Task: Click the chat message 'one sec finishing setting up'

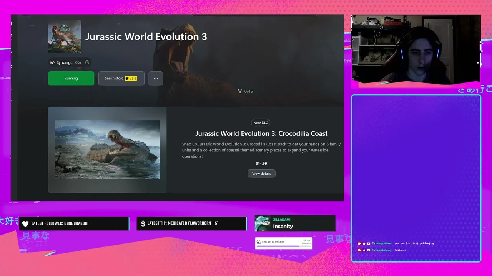Action: click(x=414, y=243)
